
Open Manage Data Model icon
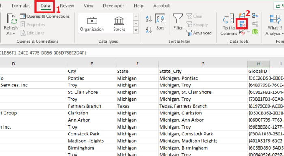click(255, 32)
